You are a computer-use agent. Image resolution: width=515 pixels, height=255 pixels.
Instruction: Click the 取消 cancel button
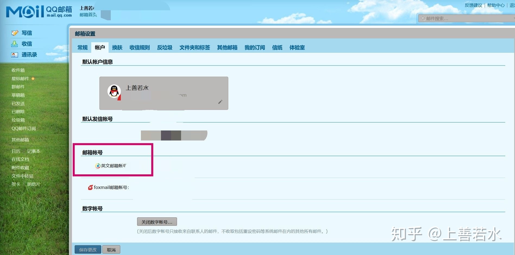point(111,249)
